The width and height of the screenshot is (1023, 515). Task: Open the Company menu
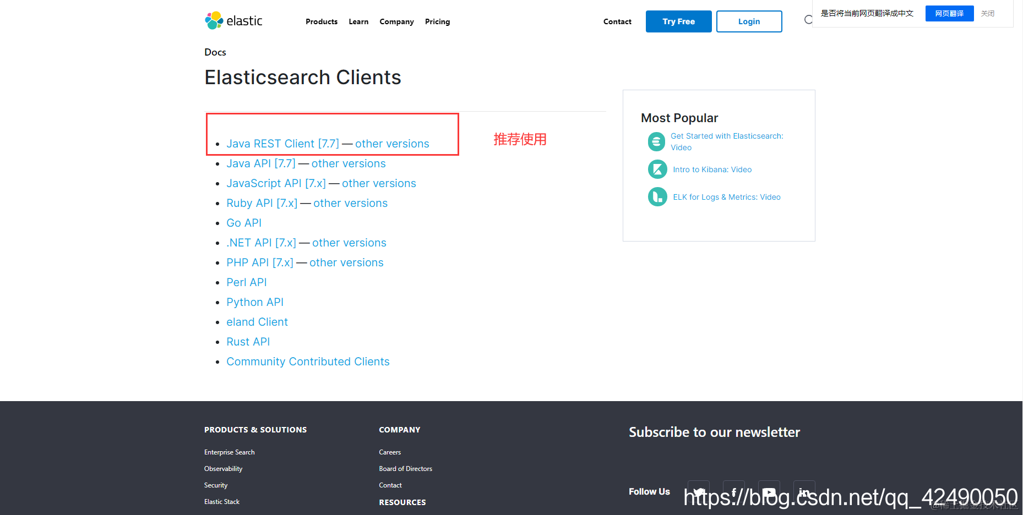pyautogui.click(x=396, y=21)
